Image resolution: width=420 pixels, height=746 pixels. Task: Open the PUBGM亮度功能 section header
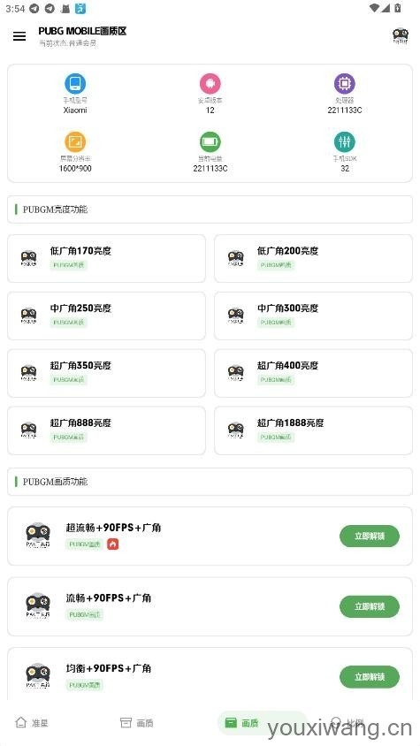[x=210, y=209]
